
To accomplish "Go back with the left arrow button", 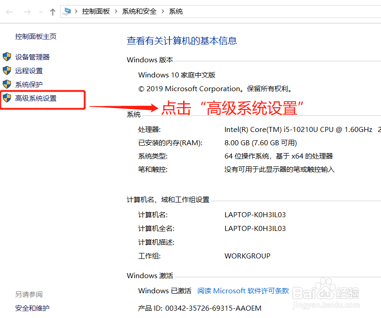I will pos(10,11).
